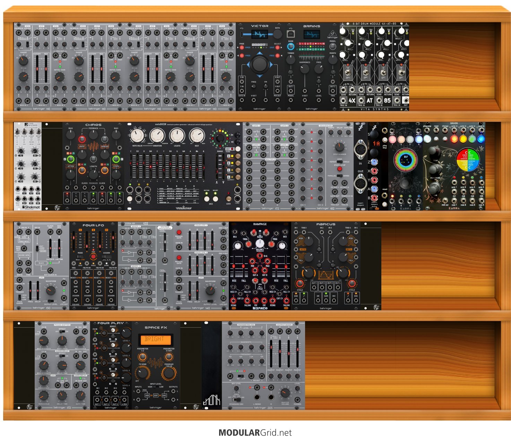
Task: Click the Four LFO center red knob
Action: 93,256
